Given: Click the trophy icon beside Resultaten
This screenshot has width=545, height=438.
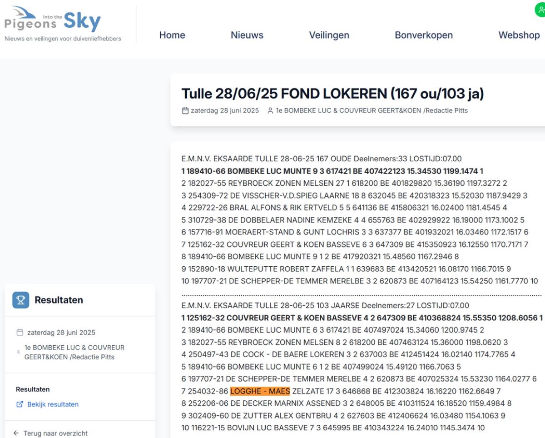Looking at the screenshot, I should tap(21, 300).
